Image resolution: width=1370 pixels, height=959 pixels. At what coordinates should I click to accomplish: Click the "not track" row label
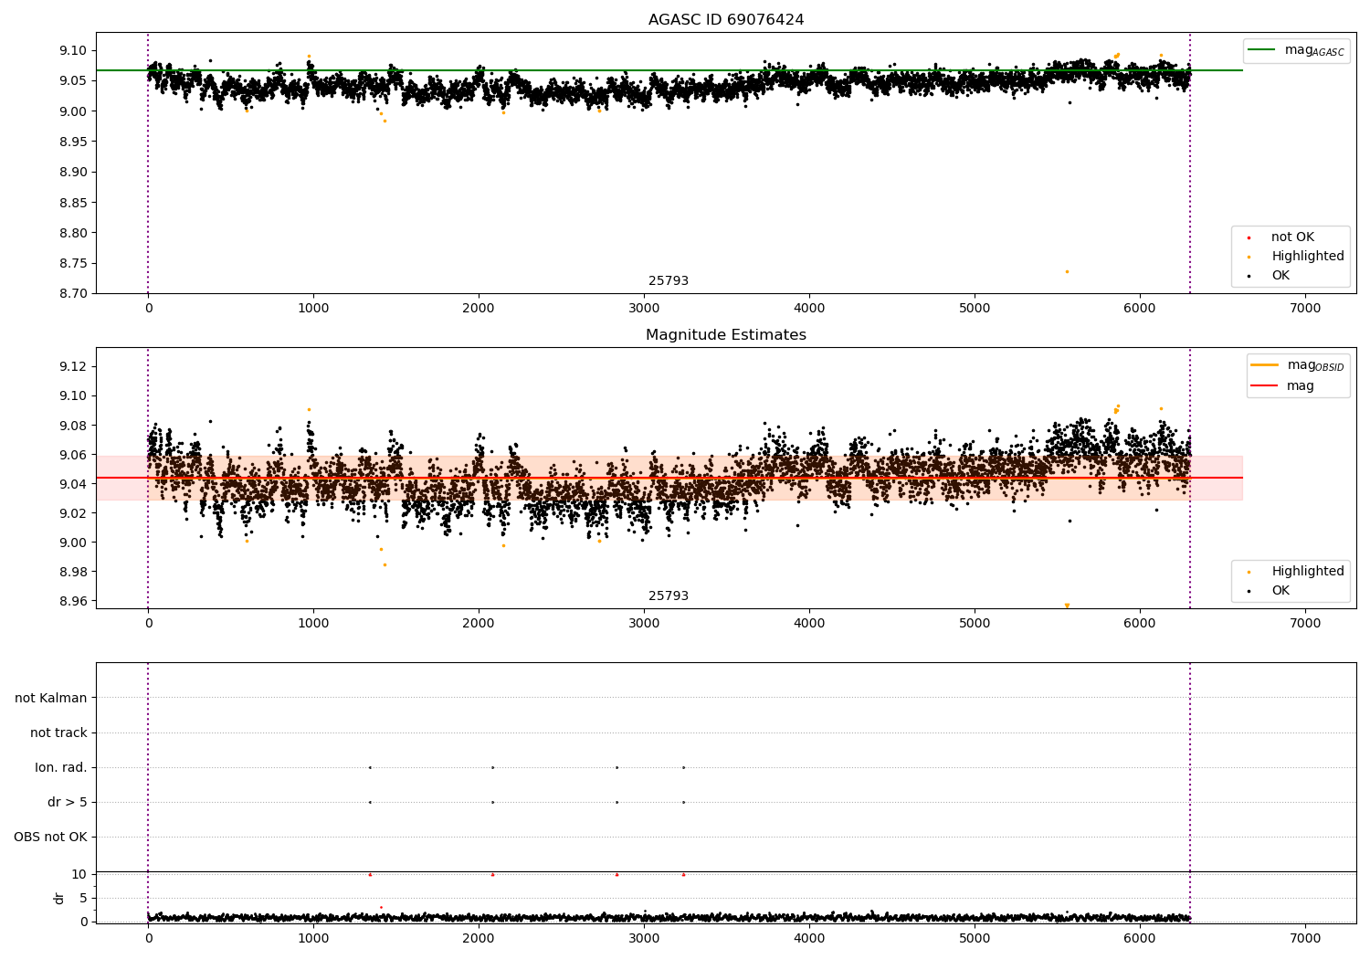pyautogui.click(x=58, y=733)
